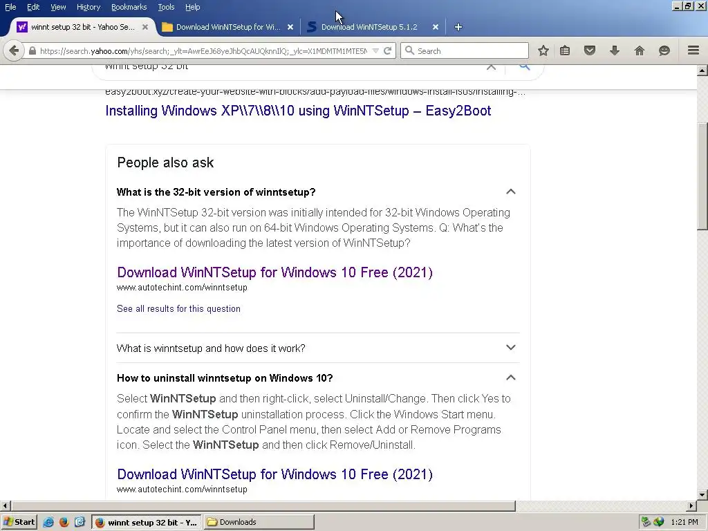Save page to Pocket icon

click(590, 50)
